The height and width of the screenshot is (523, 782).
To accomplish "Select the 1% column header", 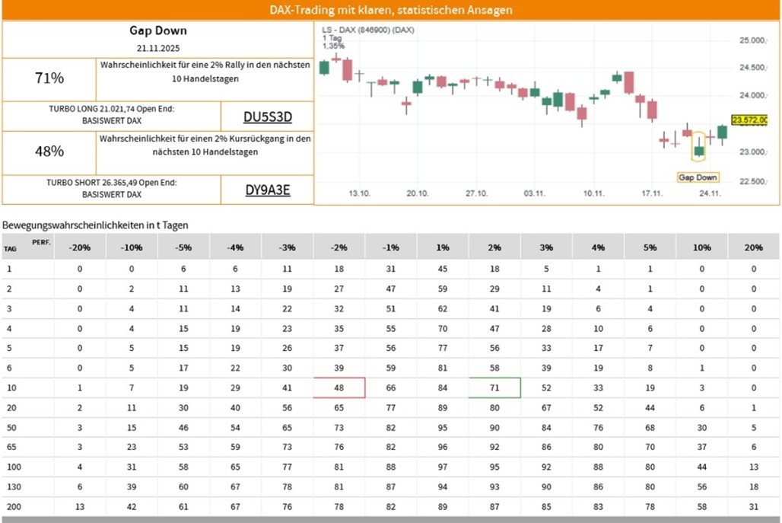I will point(443,247).
